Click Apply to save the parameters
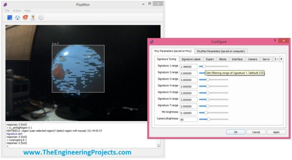Viewport: 292px width, 160px height. pyautogui.click(x=276, y=132)
